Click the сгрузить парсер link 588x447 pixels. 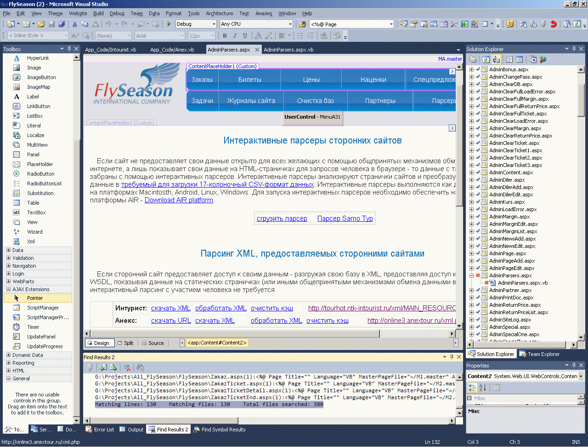(x=282, y=218)
